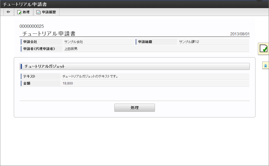The width and height of the screenshot is (269, 166).
Task: Click the 申請者(代理申請者) label
Action: 39,49
